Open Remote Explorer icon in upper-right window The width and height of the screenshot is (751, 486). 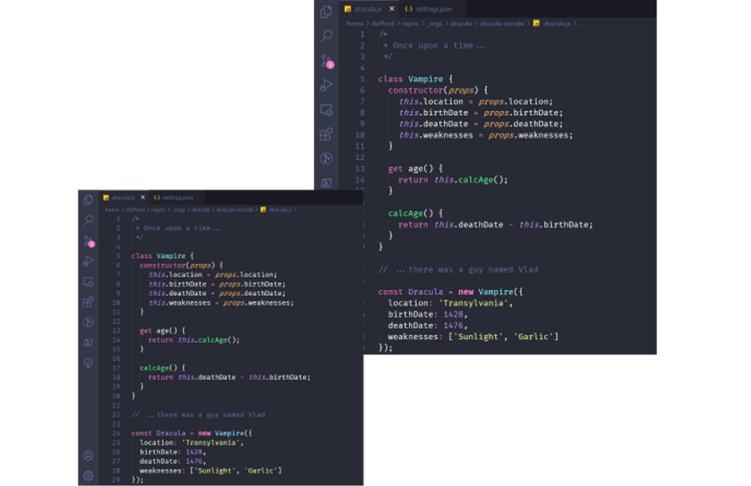coord(326,110)
